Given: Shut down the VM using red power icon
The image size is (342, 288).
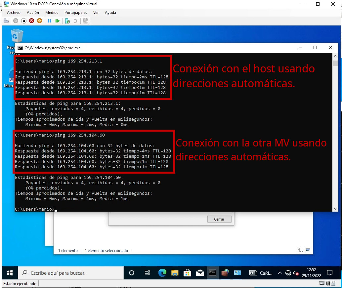Looking at the screenshot, I should [x=31, y=21].
